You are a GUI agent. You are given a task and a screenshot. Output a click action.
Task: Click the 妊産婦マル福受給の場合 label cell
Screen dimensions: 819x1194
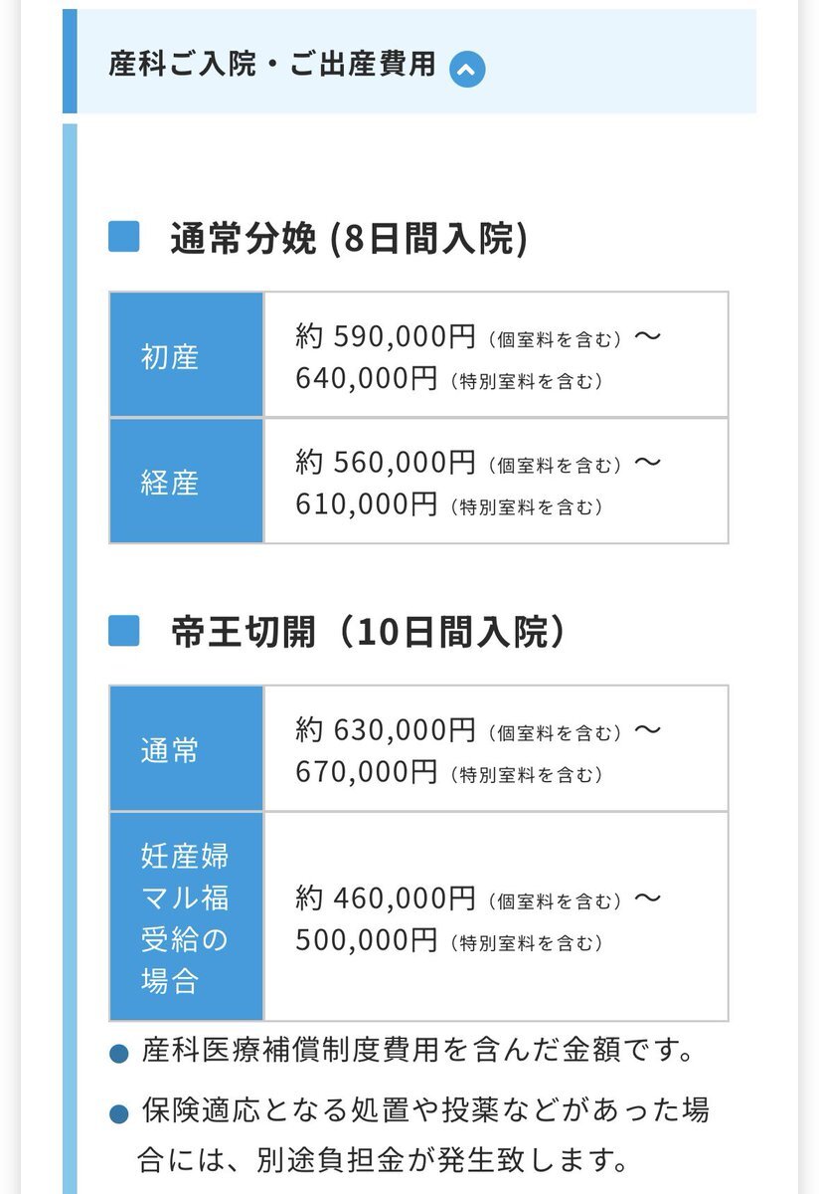186,916
